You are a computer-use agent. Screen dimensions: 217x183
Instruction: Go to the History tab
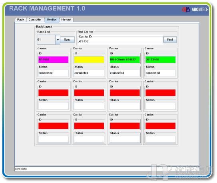pos(66,19)
